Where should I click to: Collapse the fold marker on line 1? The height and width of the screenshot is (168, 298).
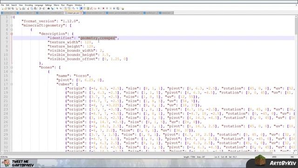coord(12,17)
